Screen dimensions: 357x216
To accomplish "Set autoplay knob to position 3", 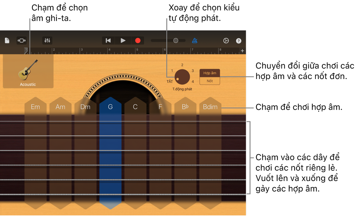I will (x=193, y=71).
